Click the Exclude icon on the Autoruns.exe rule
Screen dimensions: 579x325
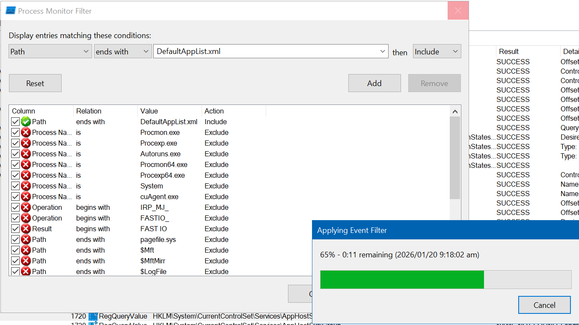point(25,154)
